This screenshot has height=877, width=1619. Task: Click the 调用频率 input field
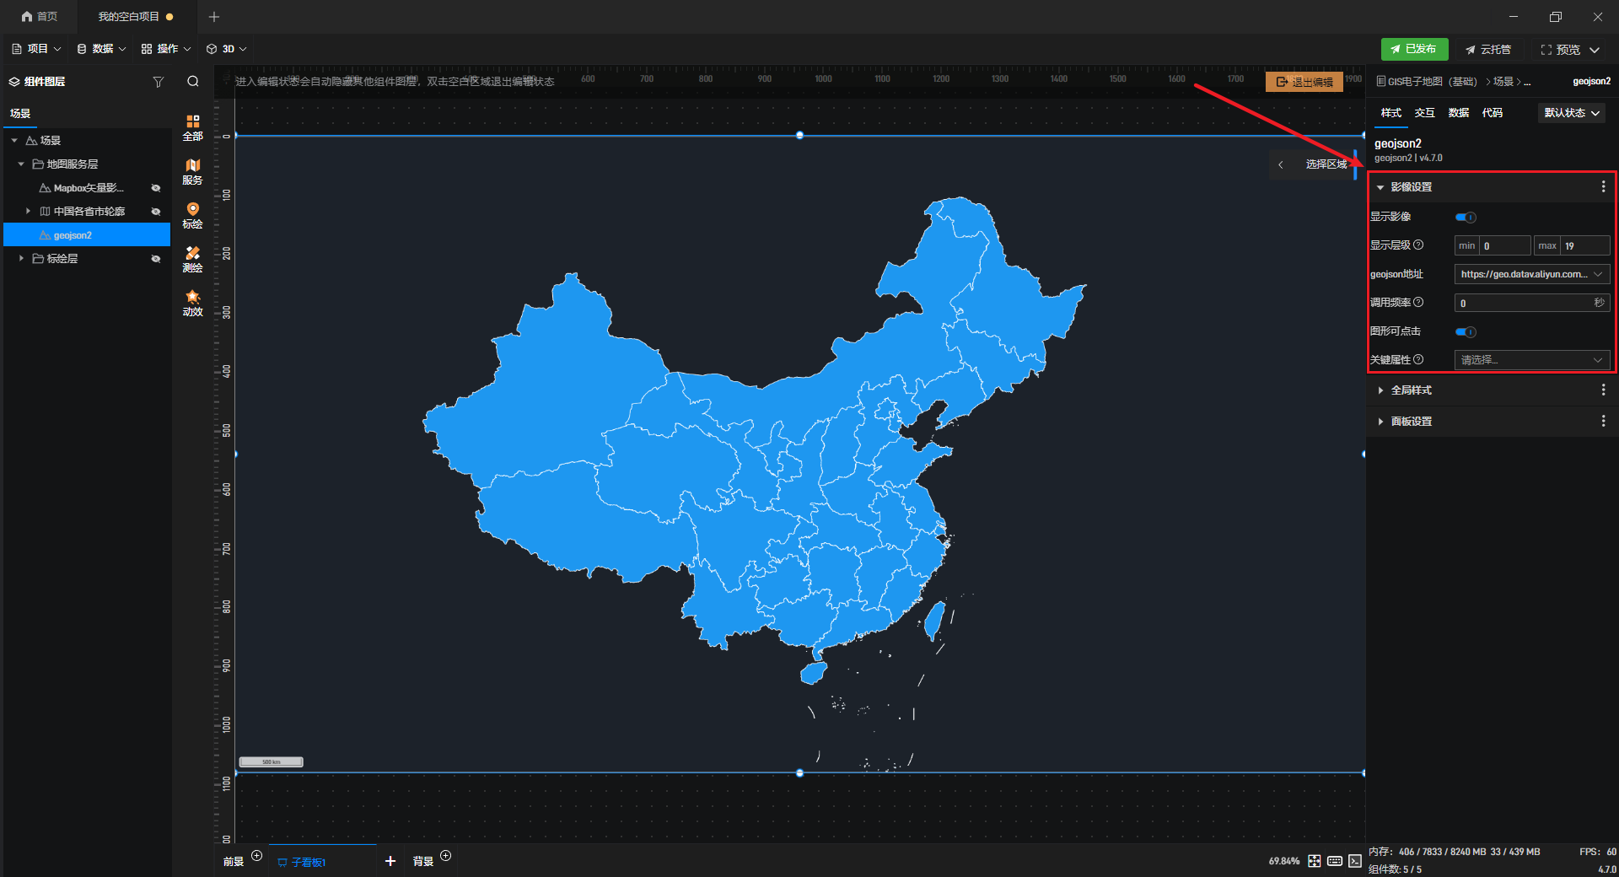tap(1525, 304)
